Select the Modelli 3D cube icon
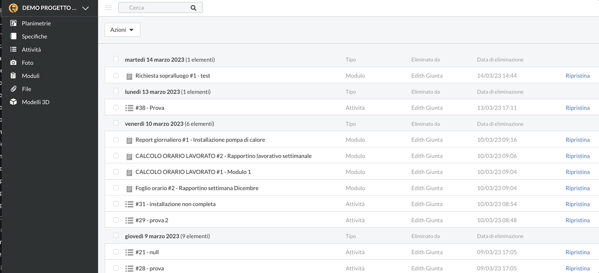The width and height of the screenshot is (599, 273). [14, 102]
